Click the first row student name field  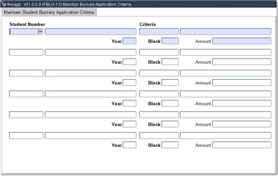91,31
